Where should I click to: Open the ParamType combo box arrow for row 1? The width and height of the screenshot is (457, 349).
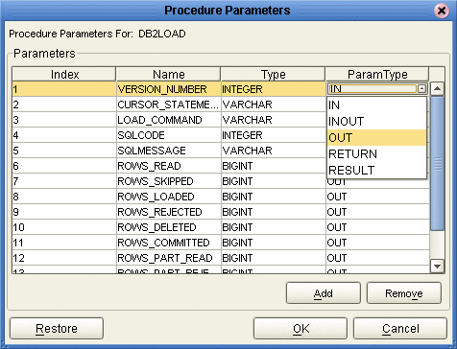pos(421,89)
